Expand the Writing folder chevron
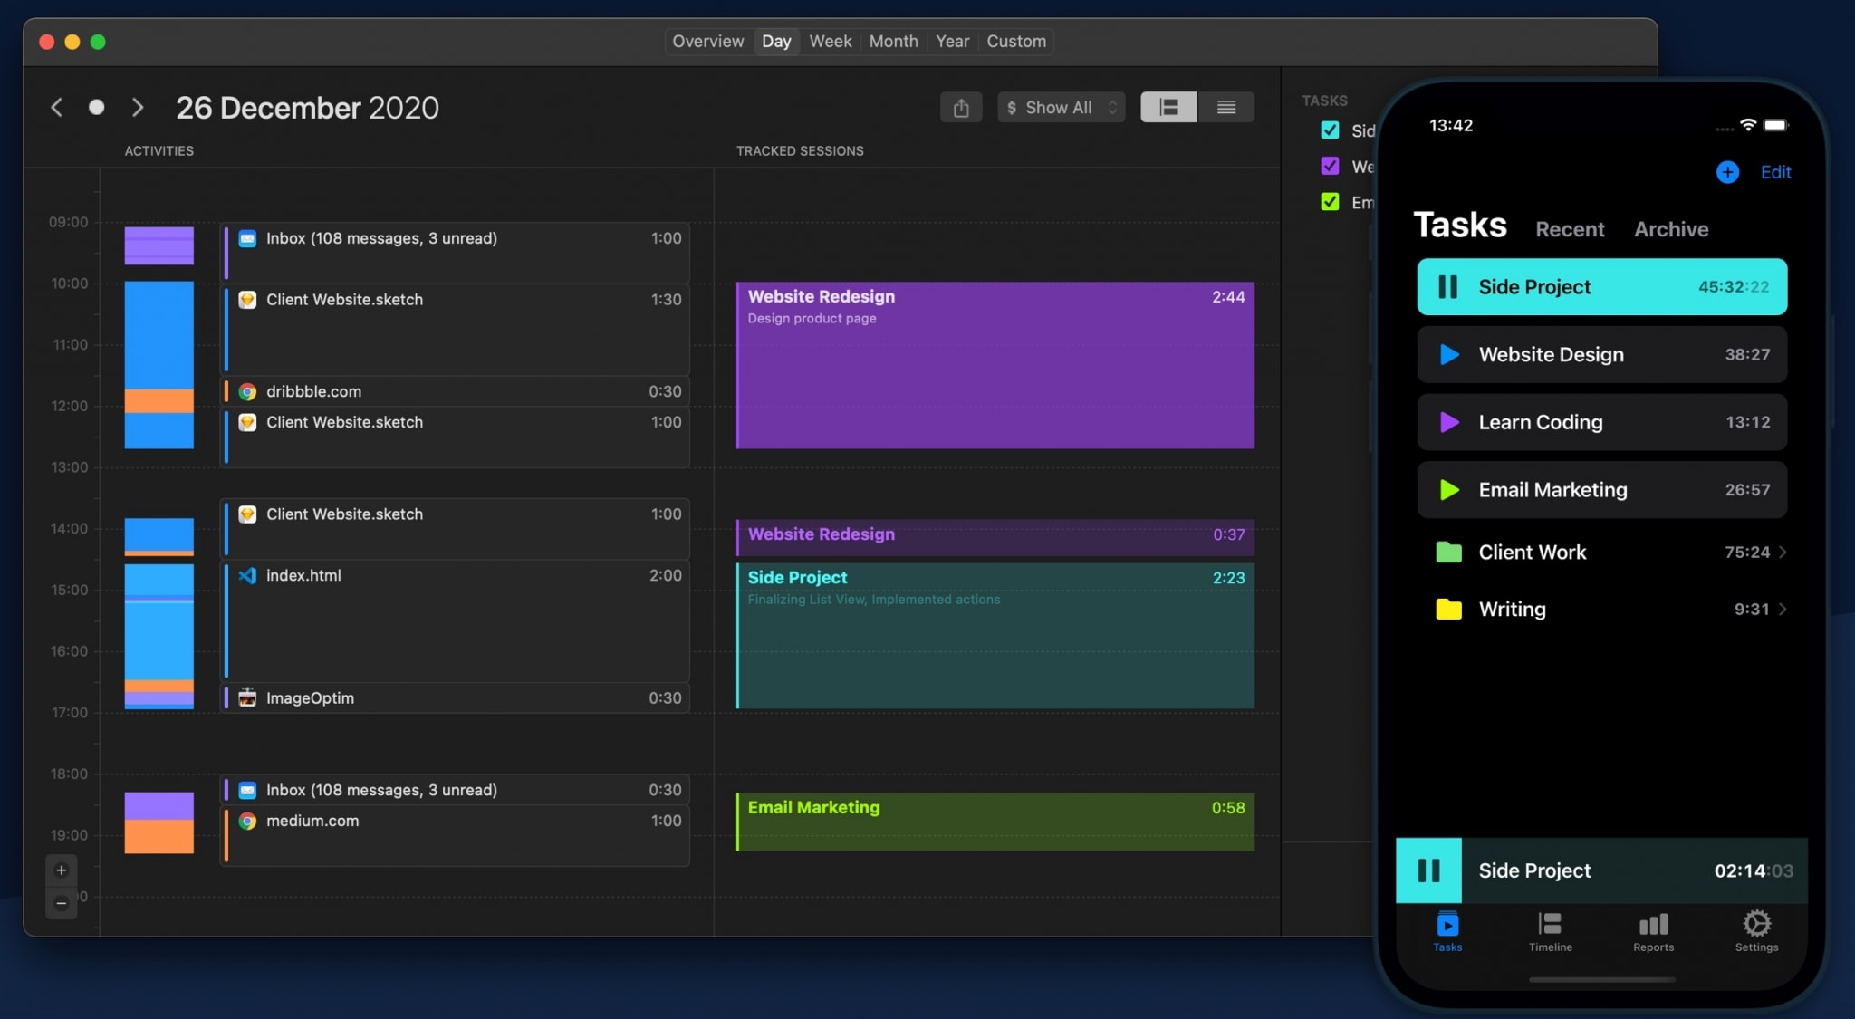The height and width of the screenshot is (1019, 1855). click(x=1783, y=610)
